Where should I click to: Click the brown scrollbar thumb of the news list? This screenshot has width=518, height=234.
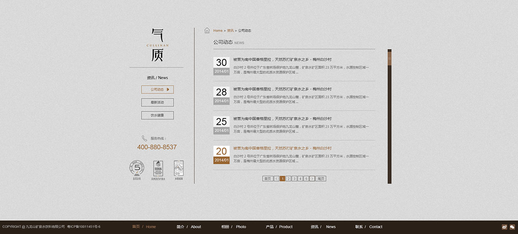tap(389, 58)
